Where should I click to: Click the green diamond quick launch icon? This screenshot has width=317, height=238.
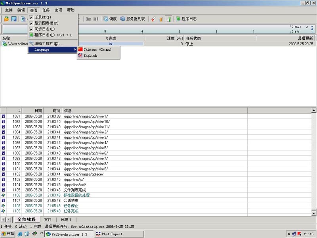(x=34, y=234)
